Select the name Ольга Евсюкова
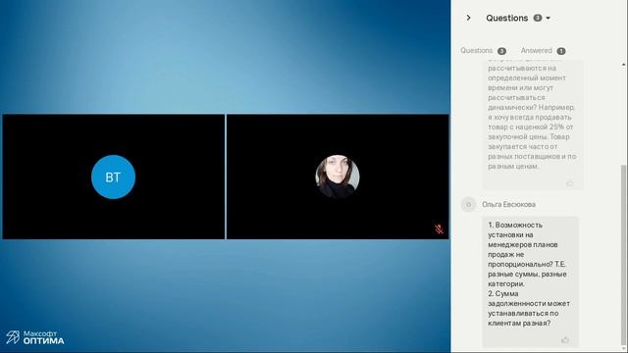The height and width of the screenshot is (353, 628). click(508, 205)
